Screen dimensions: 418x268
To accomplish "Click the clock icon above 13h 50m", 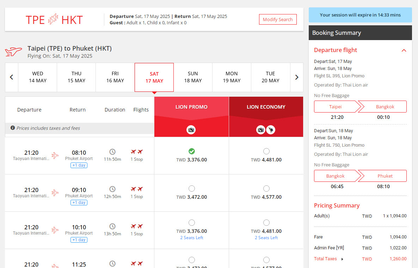I will point(112,226).
